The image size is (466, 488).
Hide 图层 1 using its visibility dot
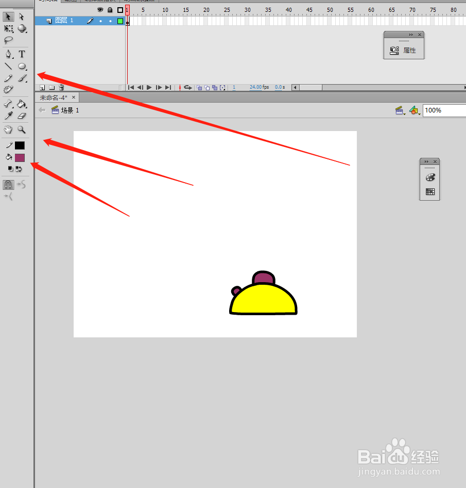(100, 21)
